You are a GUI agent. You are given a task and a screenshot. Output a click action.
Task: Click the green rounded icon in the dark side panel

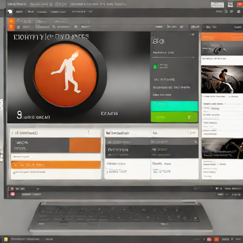click(x=155, y=66)
